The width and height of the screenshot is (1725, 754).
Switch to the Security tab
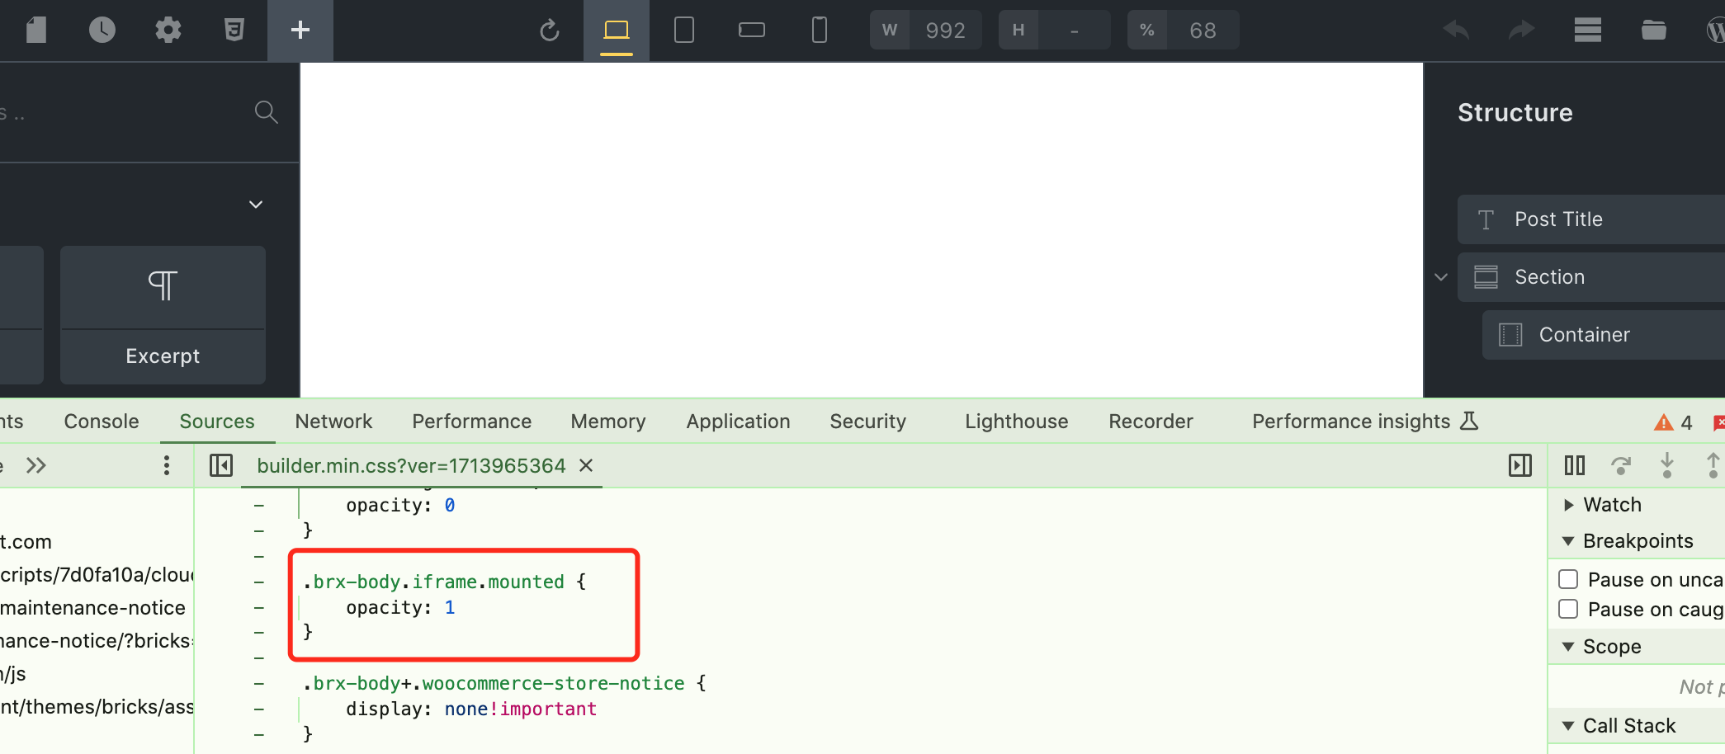(867, 422)
